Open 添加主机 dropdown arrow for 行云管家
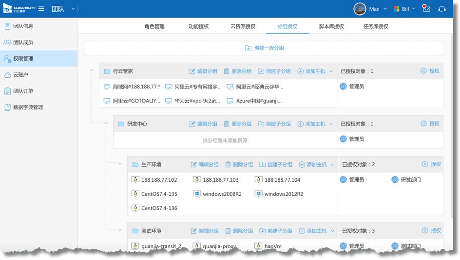Viewport: 460px width, 260px height. (331, 71)
